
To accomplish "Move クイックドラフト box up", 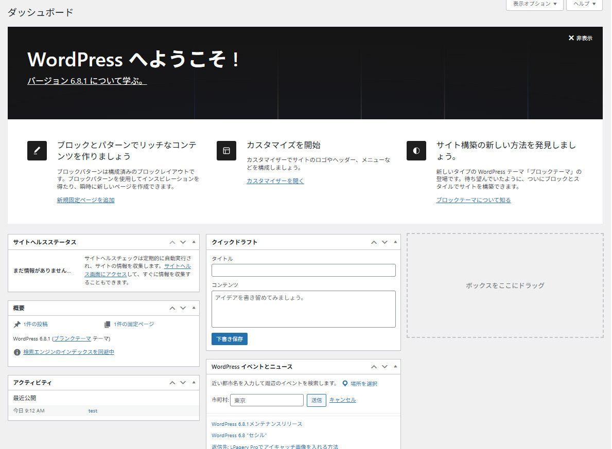I will 374,242.
